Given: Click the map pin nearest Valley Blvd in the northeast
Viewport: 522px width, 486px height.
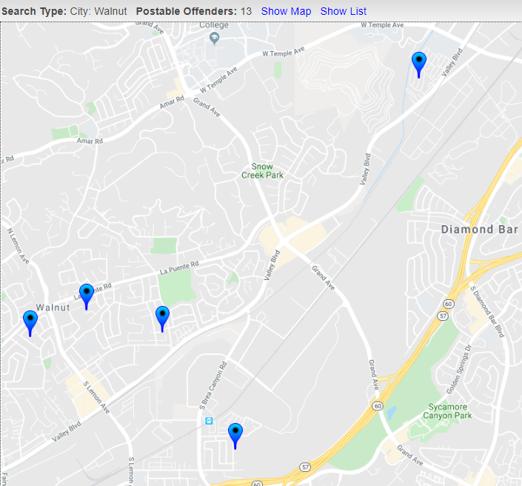Looking at the screenshot, I should tap(419, 62).
